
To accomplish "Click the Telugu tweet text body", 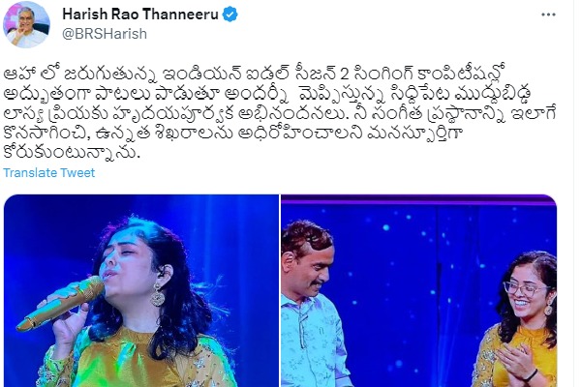I will click(280, 112).
